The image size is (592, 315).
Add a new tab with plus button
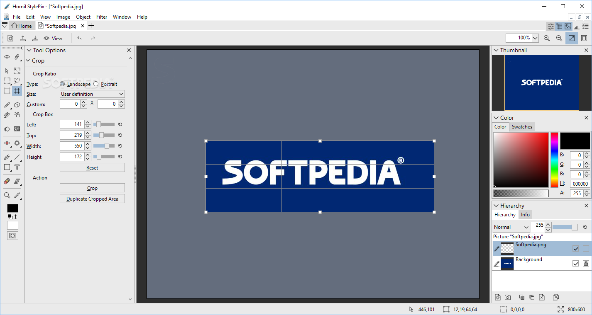pos(91,26)
